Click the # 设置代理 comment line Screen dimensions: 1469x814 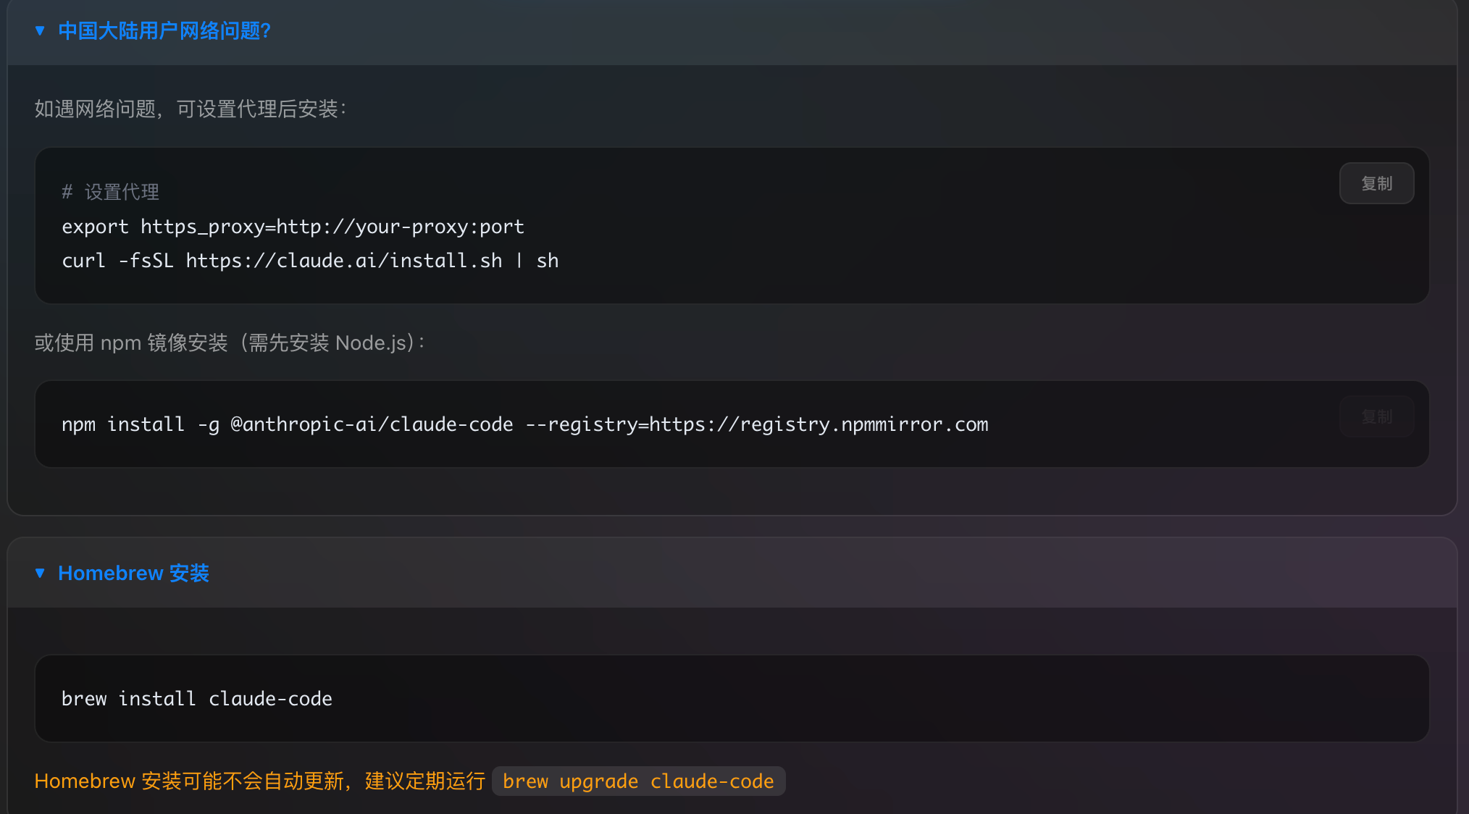point(111,192)
